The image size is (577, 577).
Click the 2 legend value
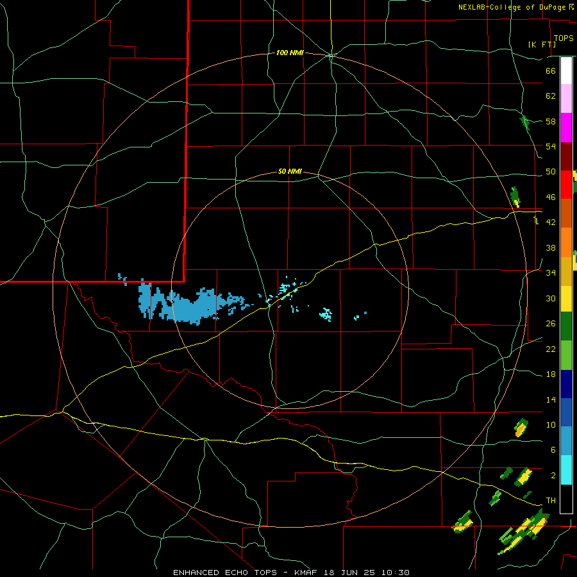(553, 476)
